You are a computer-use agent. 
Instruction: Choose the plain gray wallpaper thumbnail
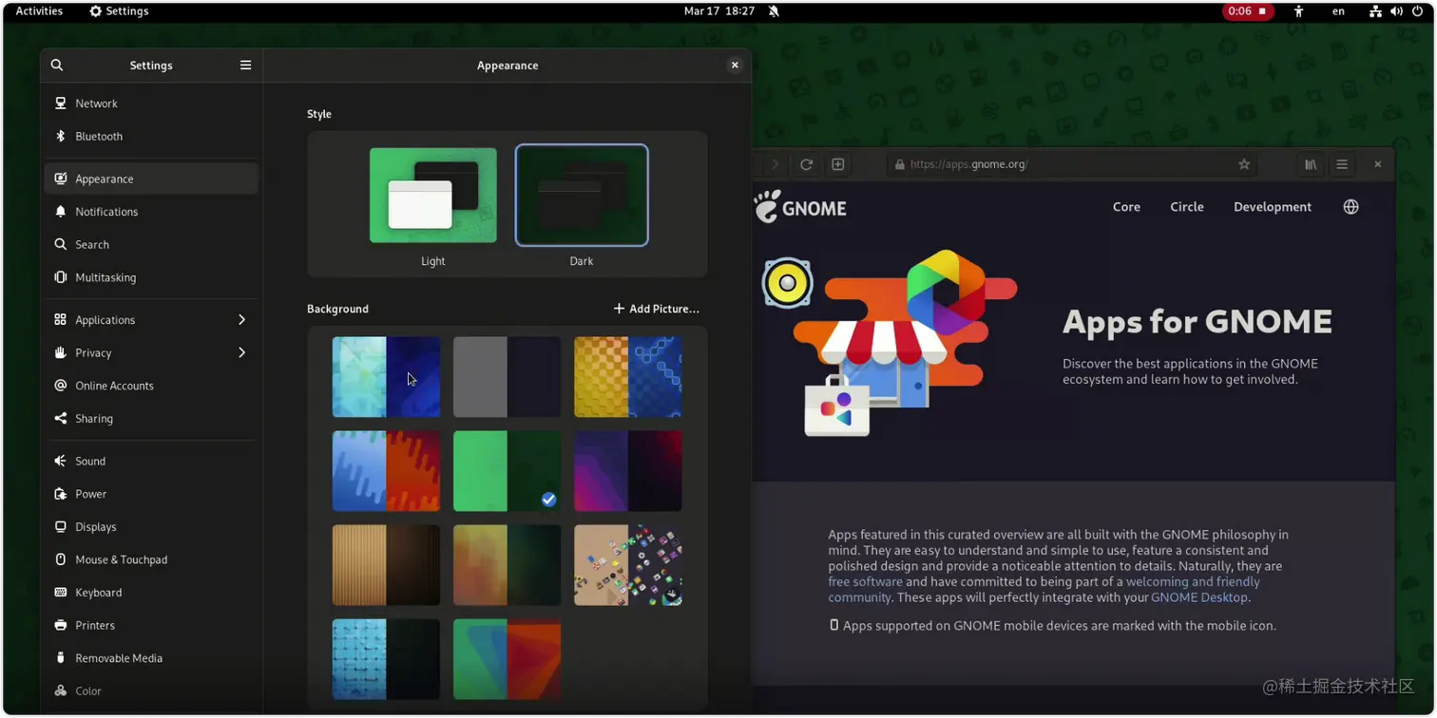click(x=507, y=377)
